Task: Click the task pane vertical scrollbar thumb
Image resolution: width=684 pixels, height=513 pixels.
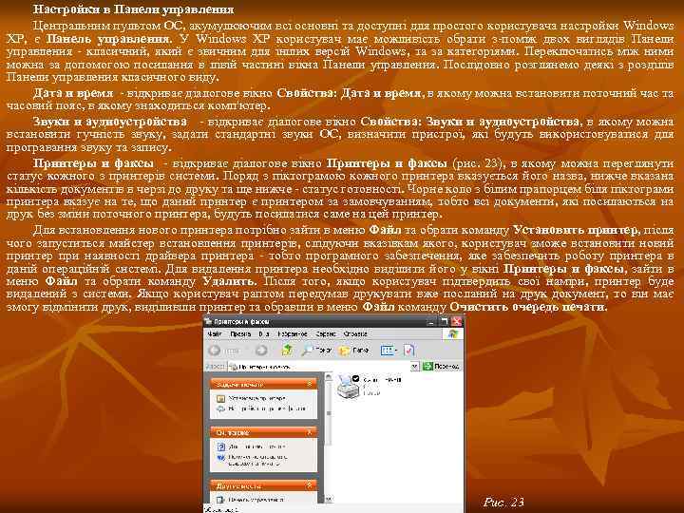Action: 329,412
